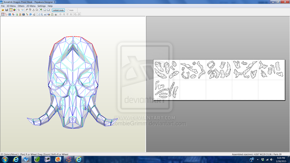The width and height of the screenshot is (290, 163).
Task: Click the green cube with selection corners icon
Action: (x=40, y=10)
